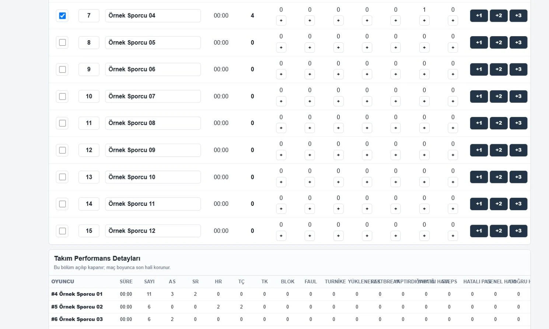
Task: Give +3 points to Örnek Sporcu 04
Action: (x=518, y=15)
